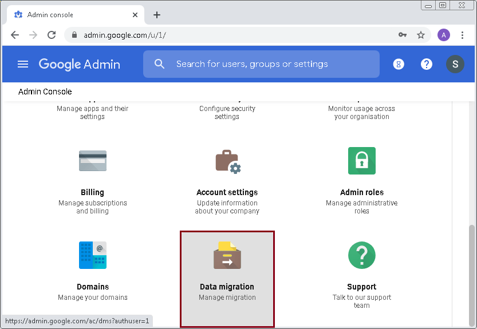This screenshot has width=477, height=329.
Task: Click the Admin Console breadcrumb
Action: click(45, 92)
